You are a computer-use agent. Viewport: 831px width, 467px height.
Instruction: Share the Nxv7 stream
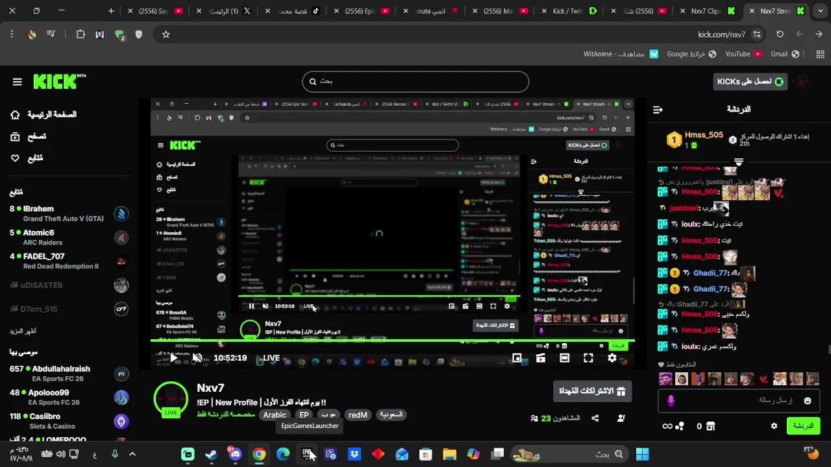(595, 418)
